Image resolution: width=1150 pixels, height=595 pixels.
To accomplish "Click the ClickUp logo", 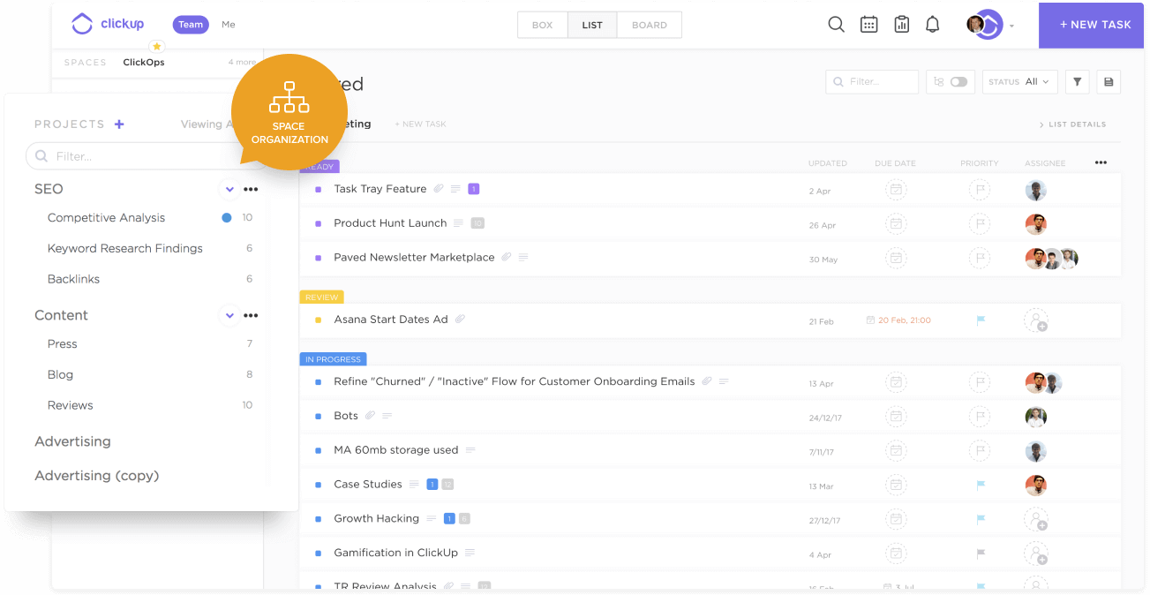I will [108, 25].
